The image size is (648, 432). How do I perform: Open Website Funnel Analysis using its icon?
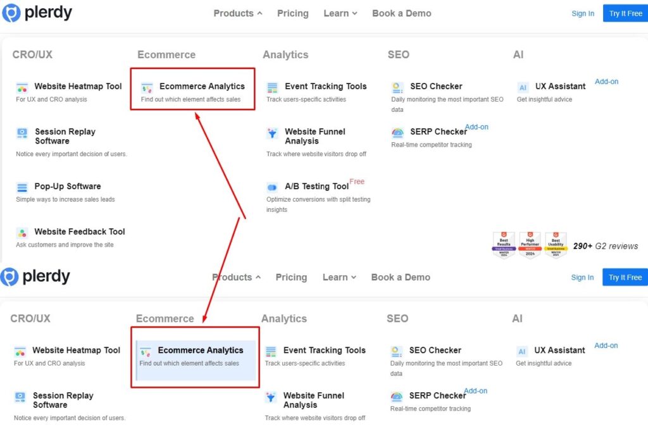pyautogui.click(x=272, y=133)
